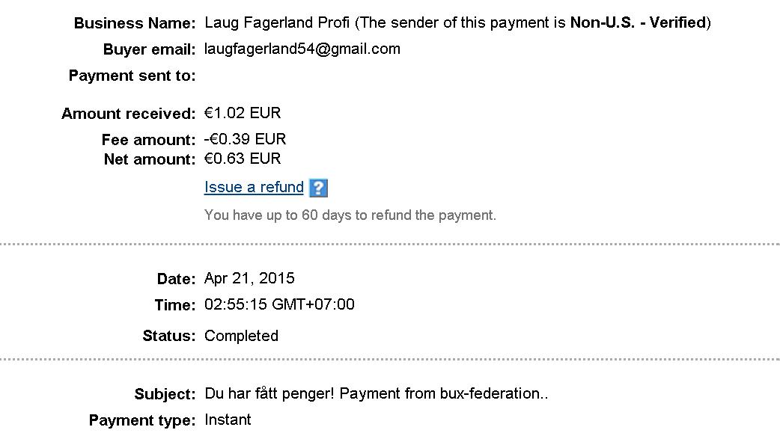The width and height of the screenshot is (780, 433).
Task: Select the €1.02 EUR amount received value
Action: (x=243, y=114)
